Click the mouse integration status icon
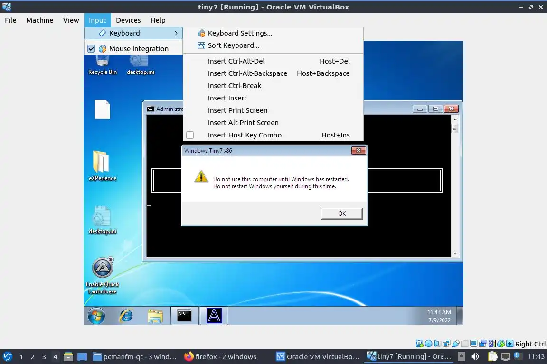The height and width of the screenshot is (364, 547). click(x=501, y=344)
